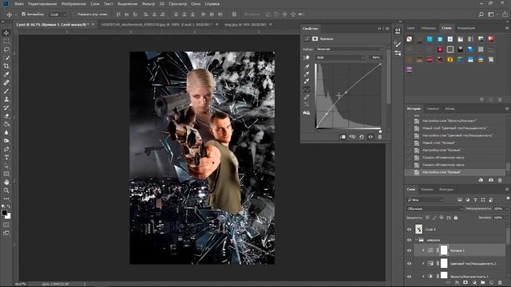This screenshot has width=511, height=287.
Task: Select the Clone Stamp tool
Action: pos(6,99)
